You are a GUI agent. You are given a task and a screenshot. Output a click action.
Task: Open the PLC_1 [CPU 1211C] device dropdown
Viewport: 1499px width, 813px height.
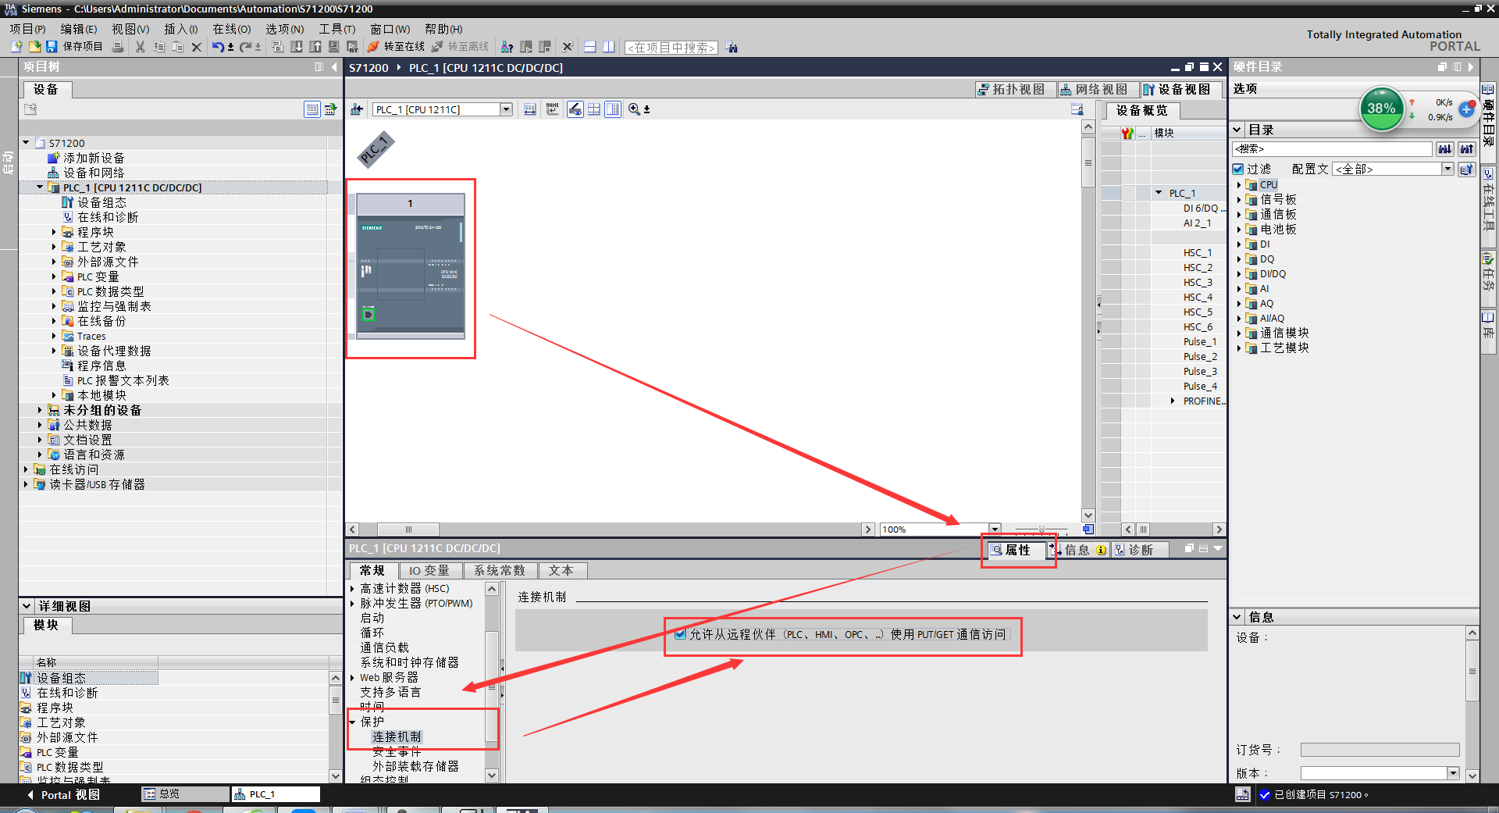coord(506,109)
